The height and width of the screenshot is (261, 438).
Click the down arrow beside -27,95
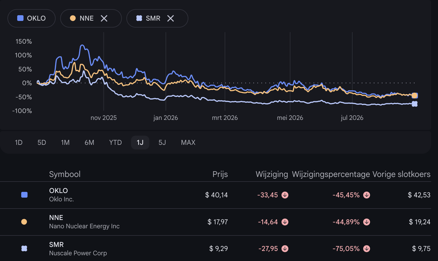coord(285,249)
